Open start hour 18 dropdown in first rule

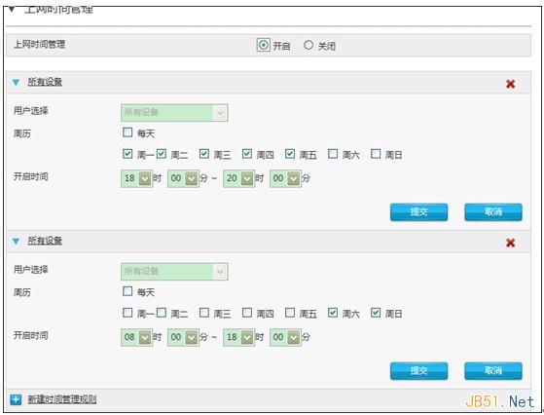pos(136,178)
